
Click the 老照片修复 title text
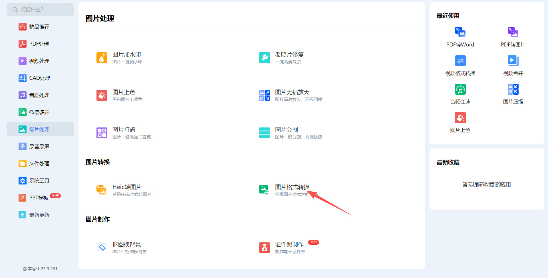click(x=289, y=54)
